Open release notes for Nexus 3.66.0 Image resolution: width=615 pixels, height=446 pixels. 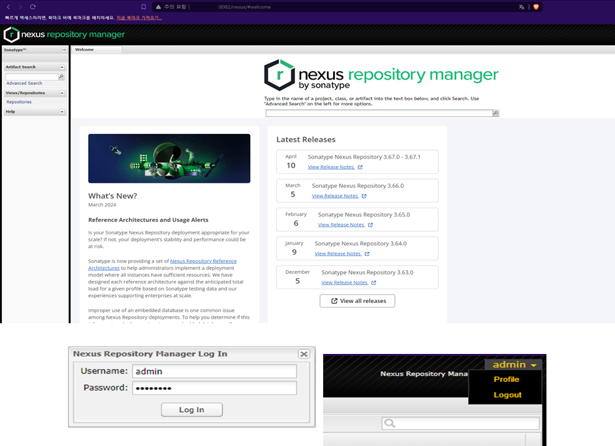tap(335, 196)
